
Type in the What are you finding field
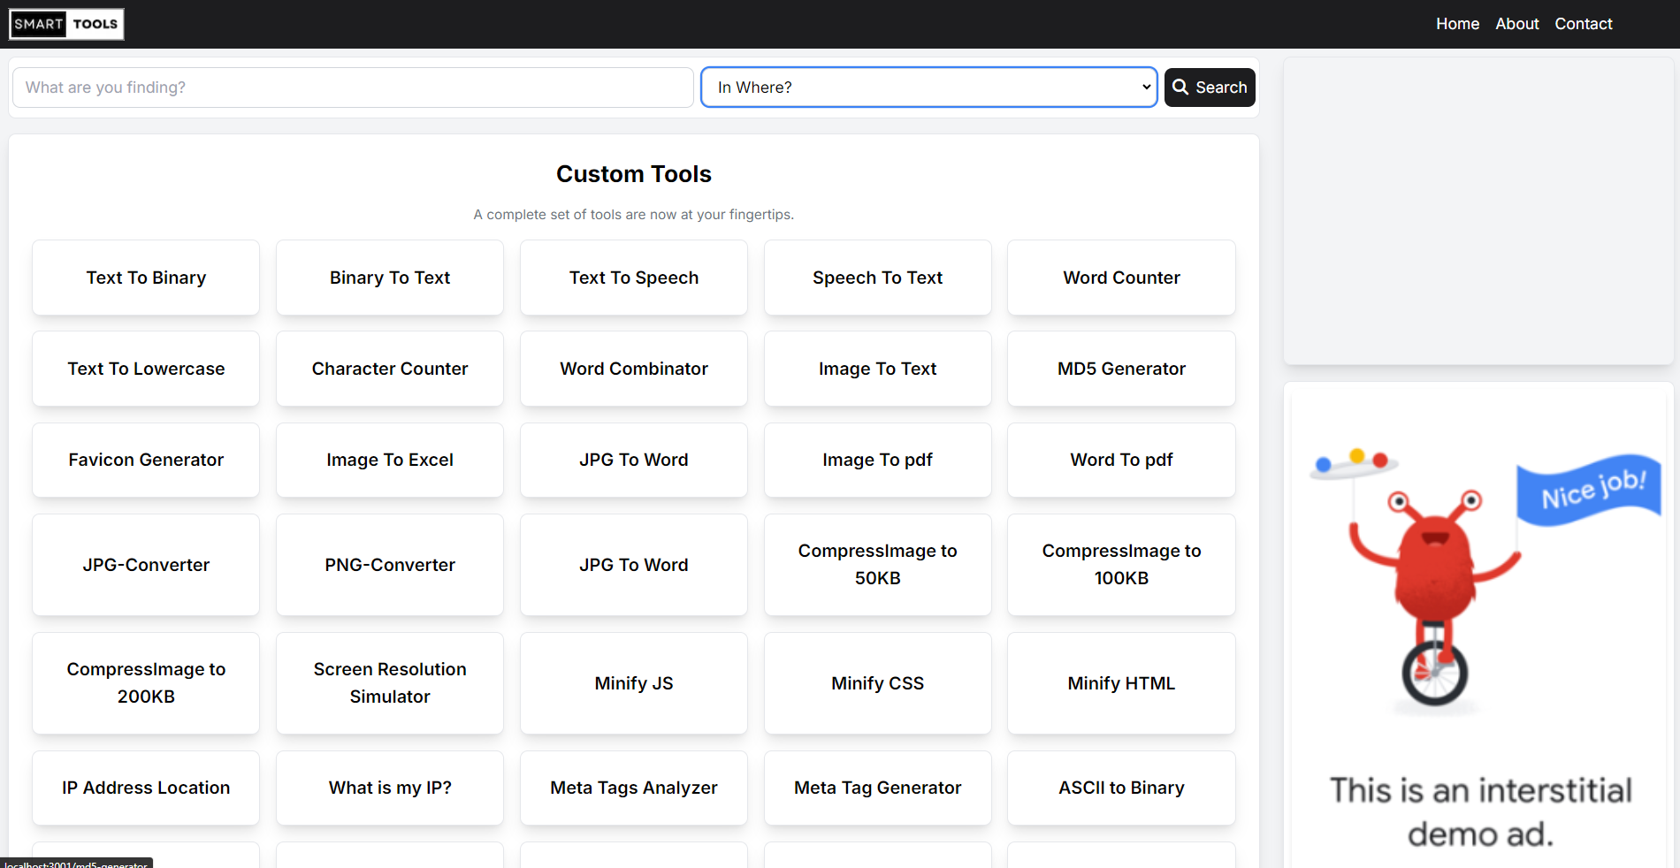(353, 88)
